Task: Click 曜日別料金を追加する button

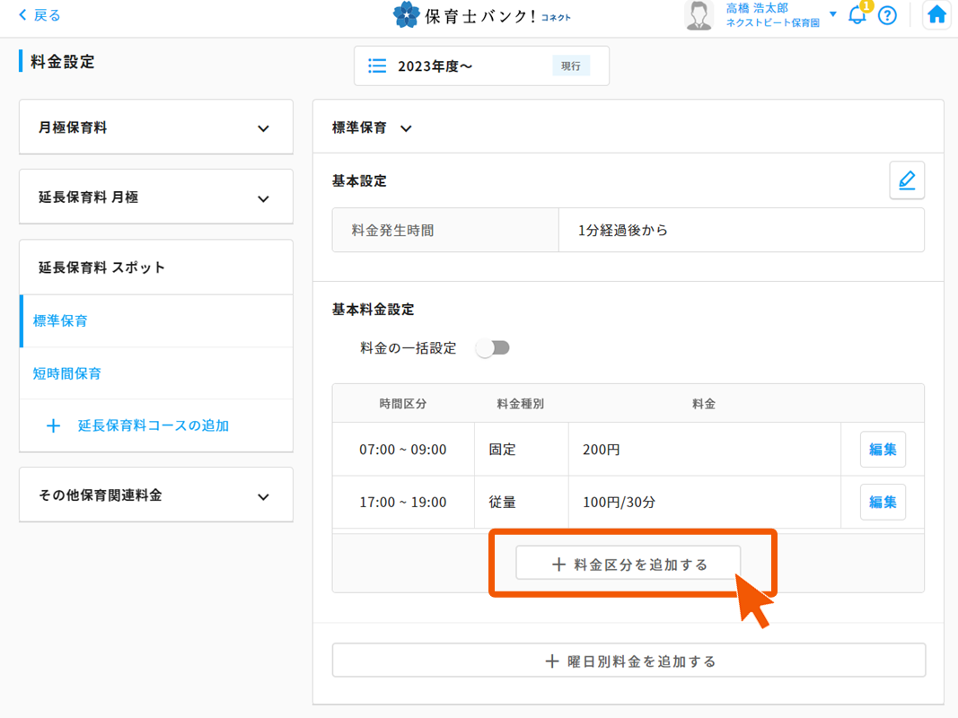Action: pos(628,661)
